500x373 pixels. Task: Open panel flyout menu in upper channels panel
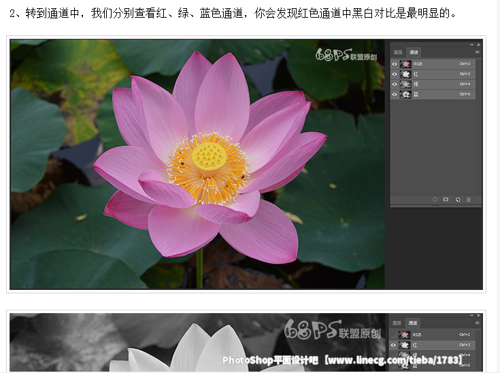pos(478,52)
